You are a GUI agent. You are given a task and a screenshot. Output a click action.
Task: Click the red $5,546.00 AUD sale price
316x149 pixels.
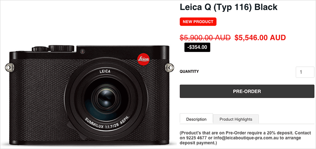tap(260, 38)
